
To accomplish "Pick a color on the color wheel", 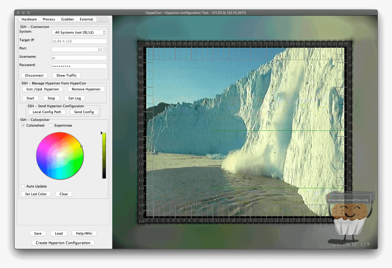I will click(60, 156).
